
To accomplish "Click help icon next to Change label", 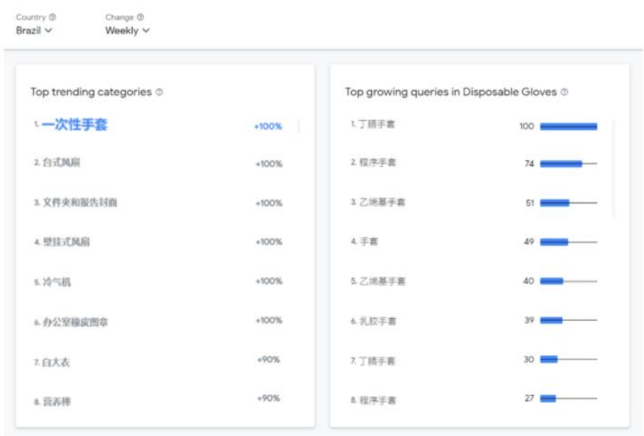I will coord(141,17).
